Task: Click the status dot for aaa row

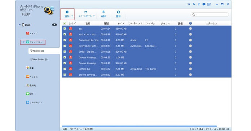Action: pos(190,29)
